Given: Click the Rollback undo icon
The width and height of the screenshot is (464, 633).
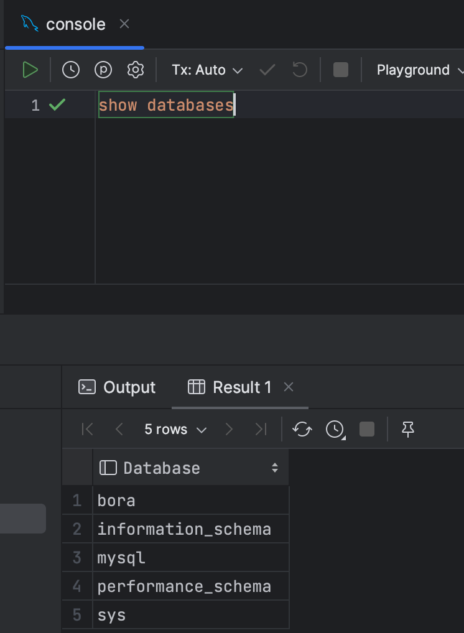Looking at the screenshot, I should click(300, 70).
